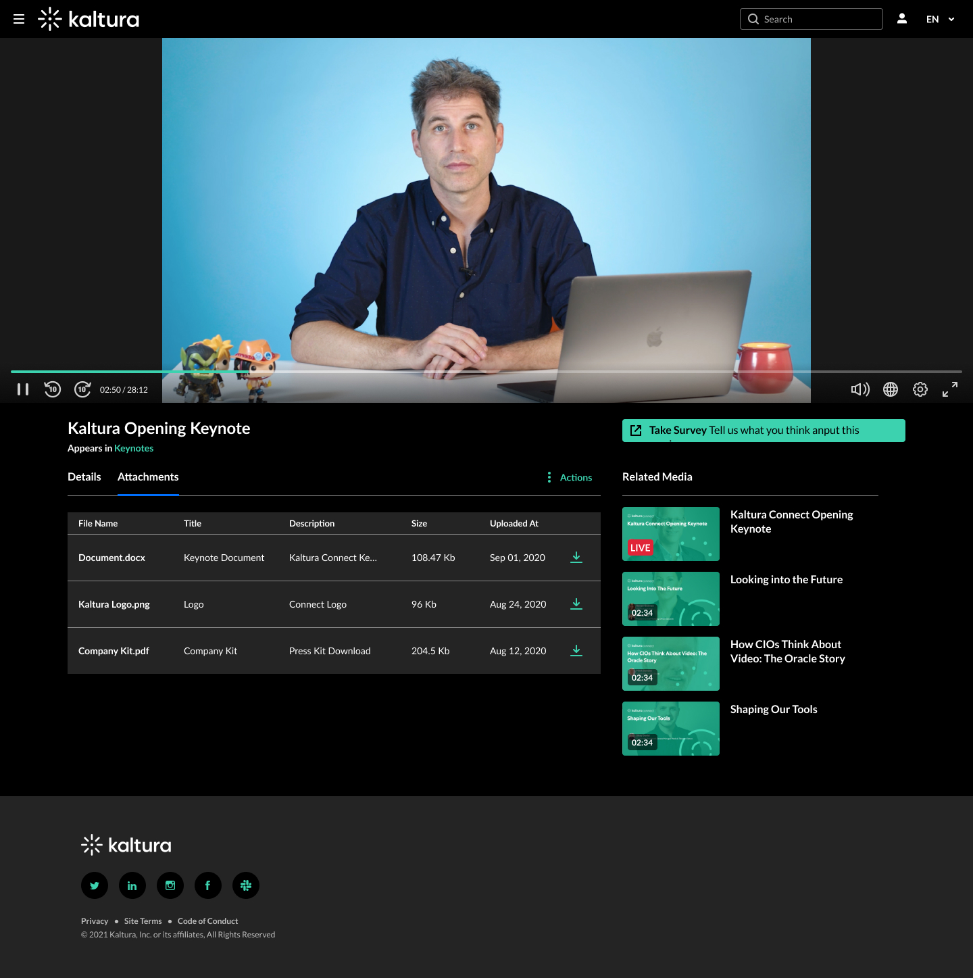Open Looking into the Future thumbnail
The height and width of the screenshot is (978, 973).
pos(671,599)
